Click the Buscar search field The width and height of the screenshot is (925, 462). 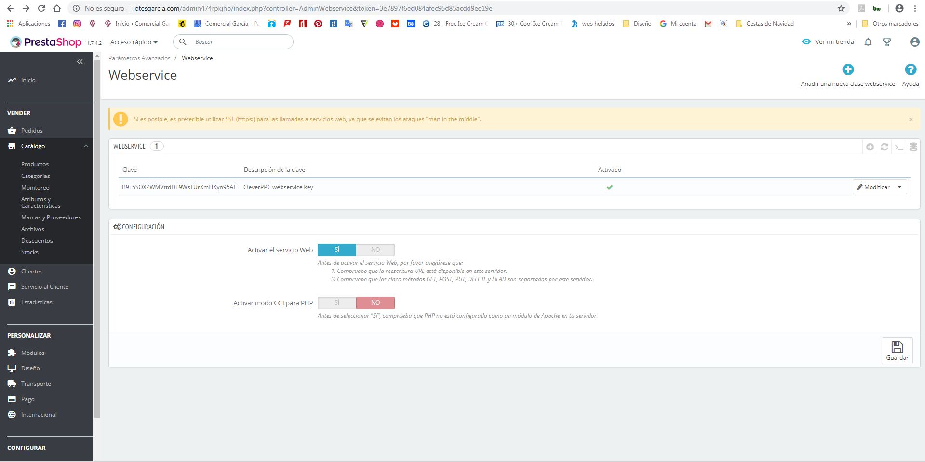tap(233, 42)
